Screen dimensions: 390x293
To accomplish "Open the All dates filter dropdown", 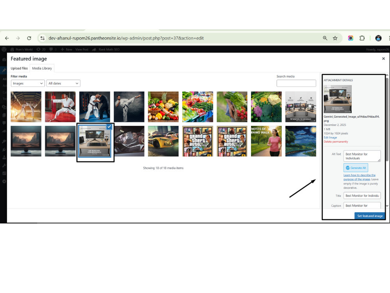I will tap(63, 83).
